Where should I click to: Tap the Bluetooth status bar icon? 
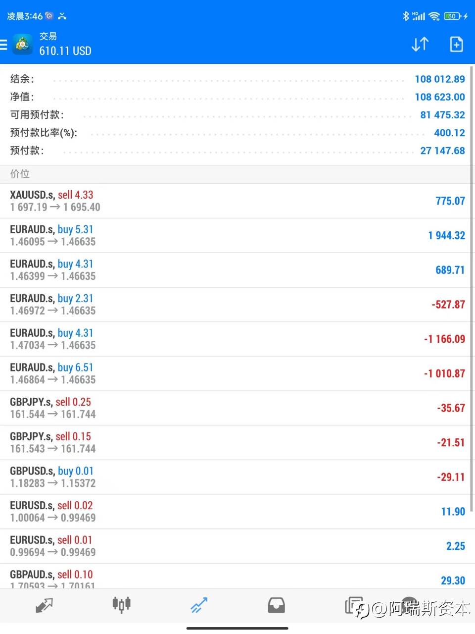click(406, 16)
